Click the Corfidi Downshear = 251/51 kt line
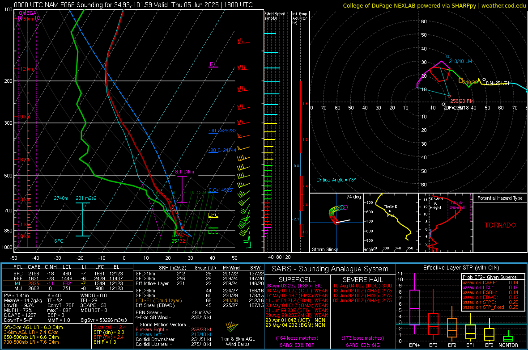The width and height of the screenshot is (528, 350). pos(174,339)
